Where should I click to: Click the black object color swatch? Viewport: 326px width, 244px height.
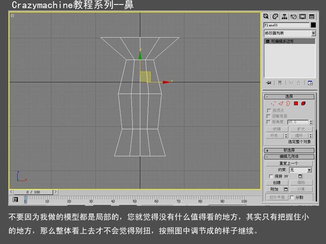[x=313, y=25]
